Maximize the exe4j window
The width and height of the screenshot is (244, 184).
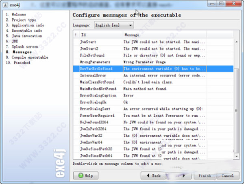point(221,4)
